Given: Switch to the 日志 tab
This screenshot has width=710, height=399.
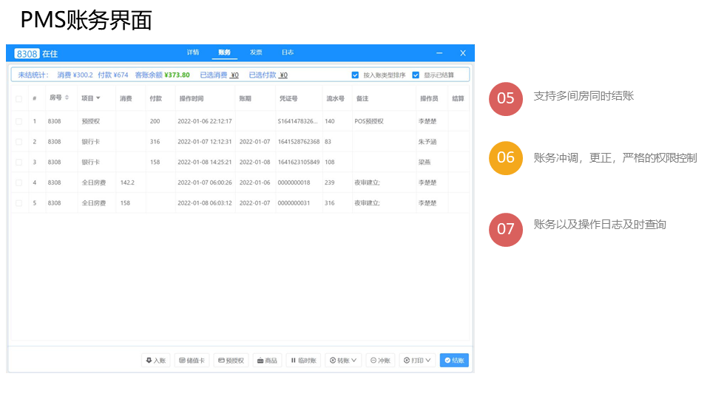Looking at the screenshot, I should click(288, 52).
